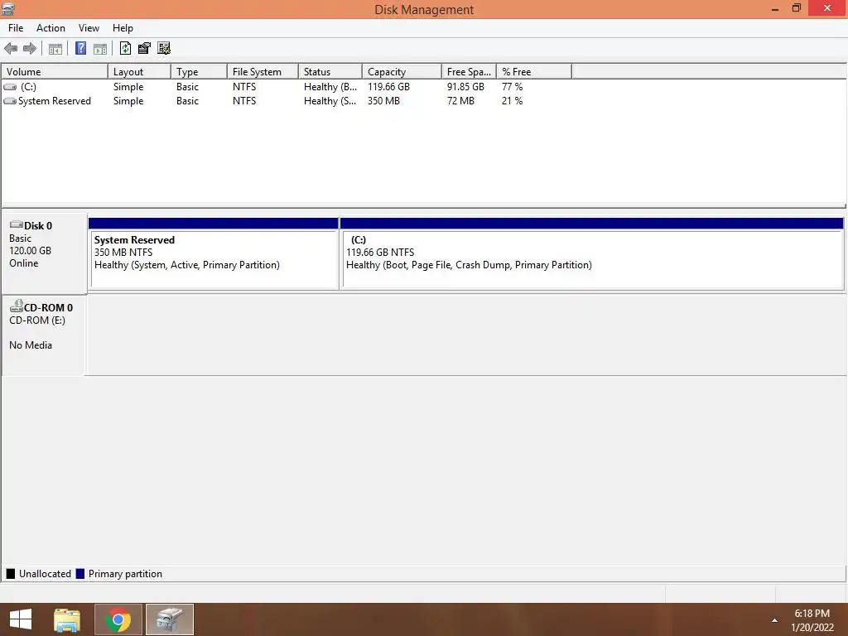Click the 91.85 GB free space cell

[465, 86]
